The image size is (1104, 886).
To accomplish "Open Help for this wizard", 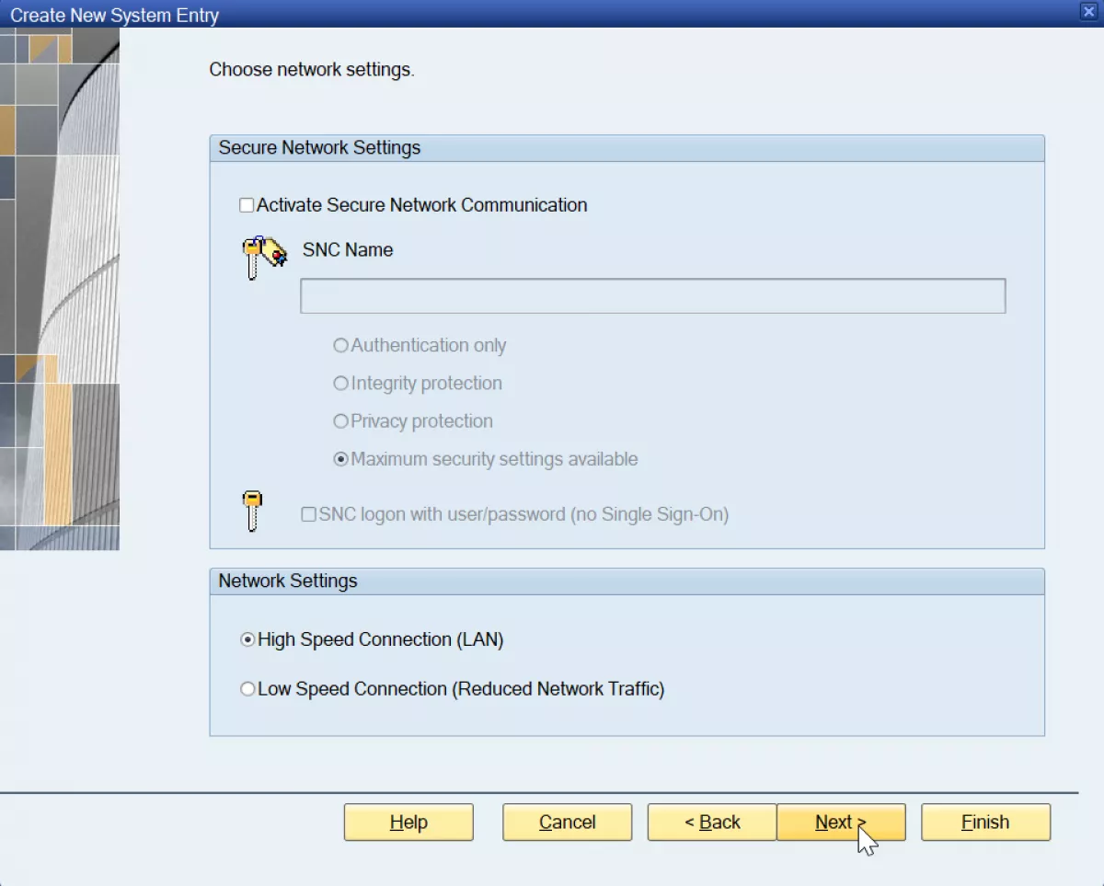I will [x=408, y=823].
